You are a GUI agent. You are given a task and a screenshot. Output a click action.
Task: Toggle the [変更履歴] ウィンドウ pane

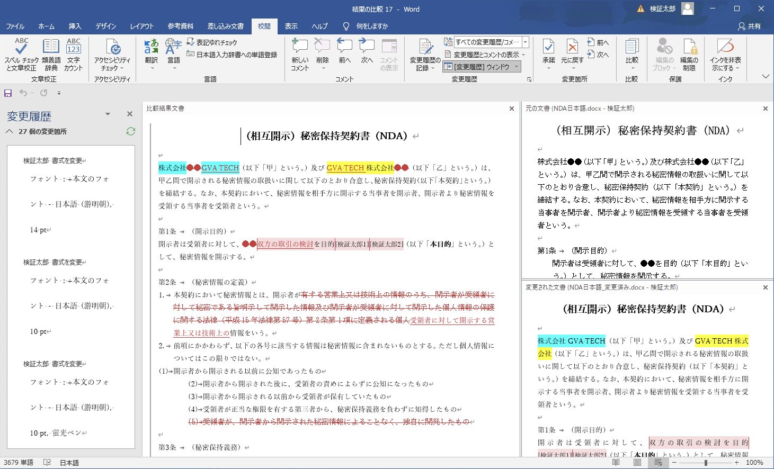481,67
